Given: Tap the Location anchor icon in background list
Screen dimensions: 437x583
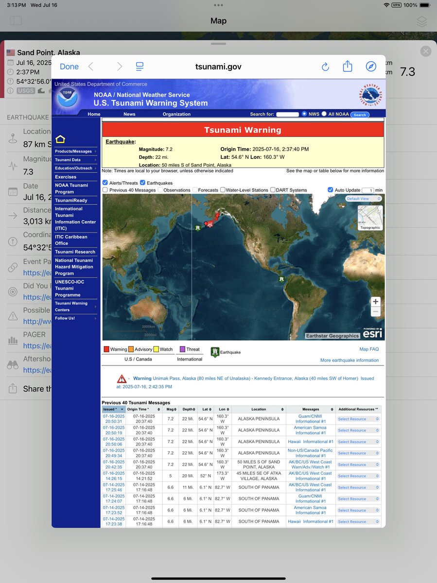Looking at the screenshot, I should (x=12, y=137).
